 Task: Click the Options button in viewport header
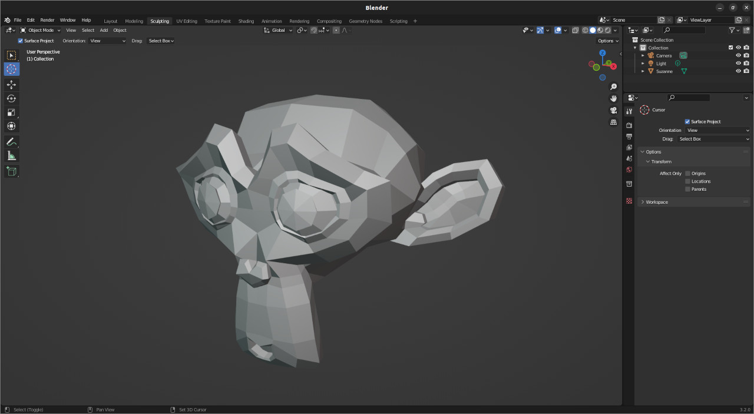click(x=608, y=41)
